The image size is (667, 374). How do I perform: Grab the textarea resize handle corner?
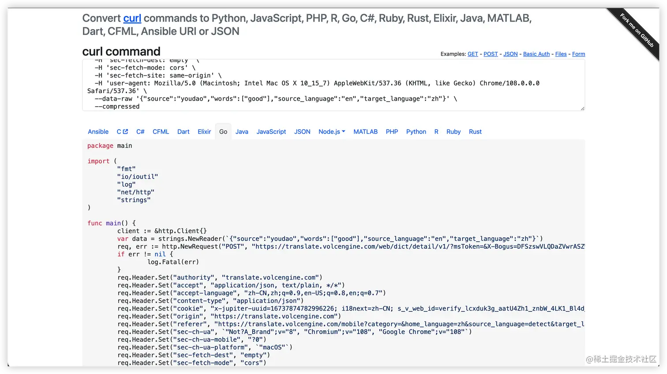pos(582,108)
